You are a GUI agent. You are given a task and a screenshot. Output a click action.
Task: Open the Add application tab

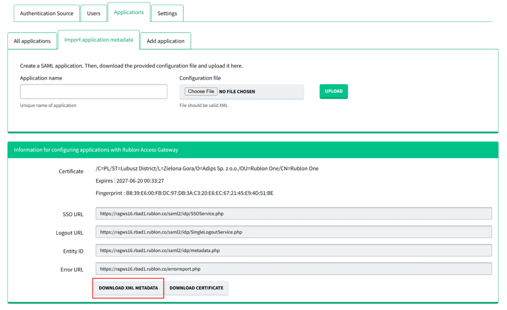pos(165,41)
